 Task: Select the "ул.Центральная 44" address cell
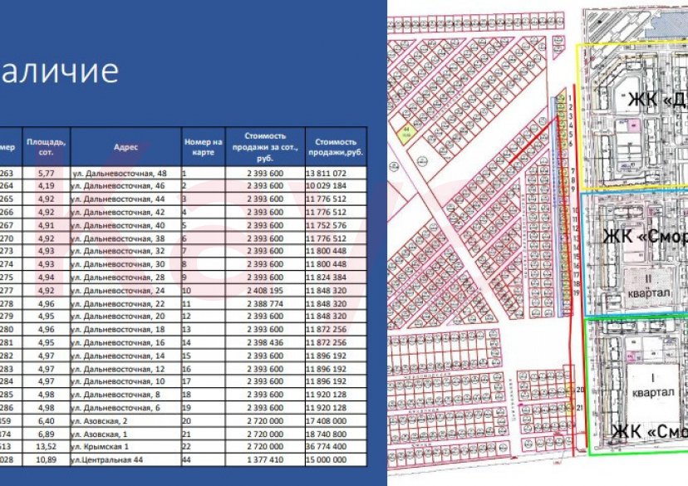point(106,460)
